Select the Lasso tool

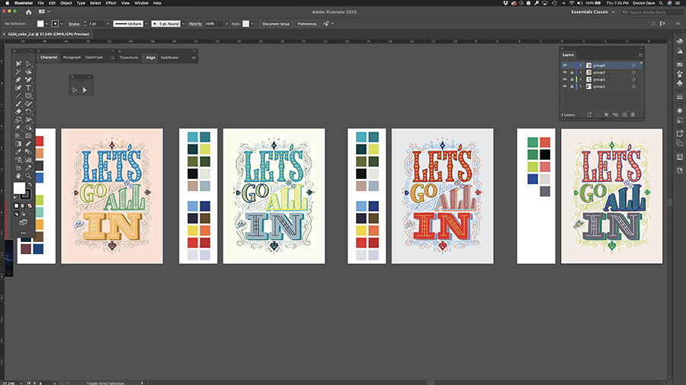28,72
